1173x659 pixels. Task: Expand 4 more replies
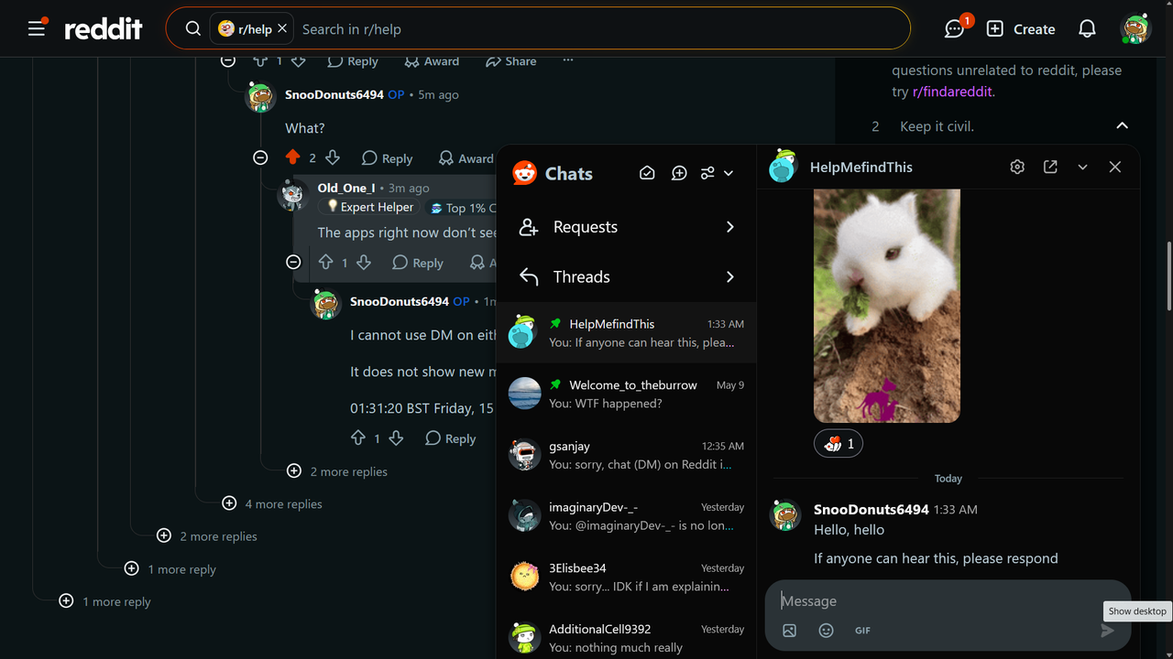pos(272,503)
